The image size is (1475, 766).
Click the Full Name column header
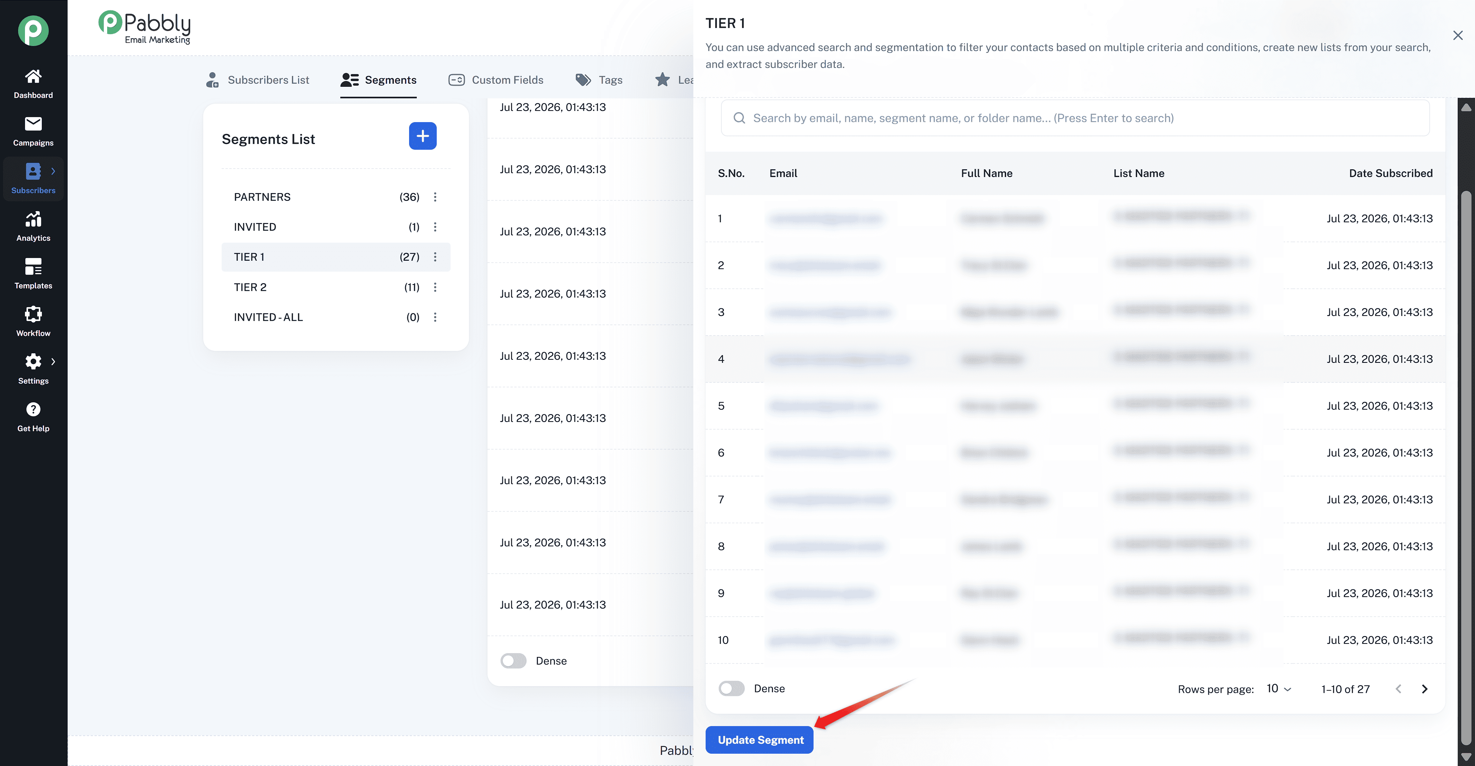pyautogui.click(x=986, y=173)
